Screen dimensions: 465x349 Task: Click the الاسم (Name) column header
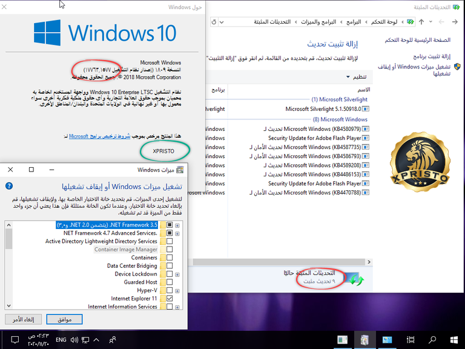pos(363,90)
